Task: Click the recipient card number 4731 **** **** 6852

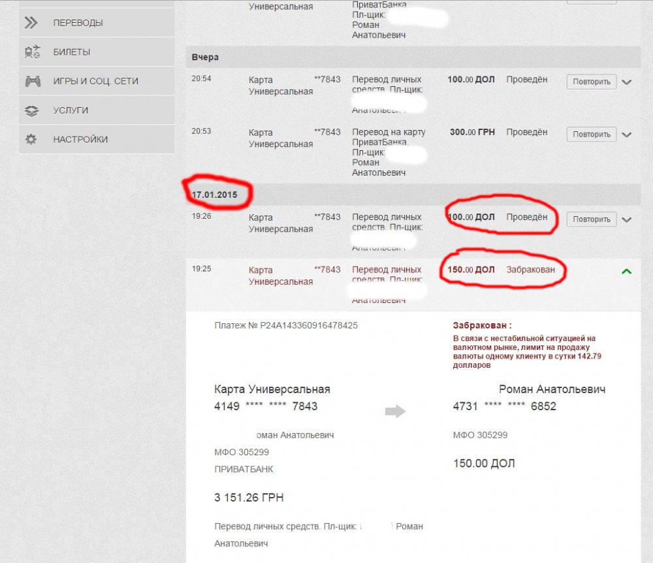Action: point(504,406)
